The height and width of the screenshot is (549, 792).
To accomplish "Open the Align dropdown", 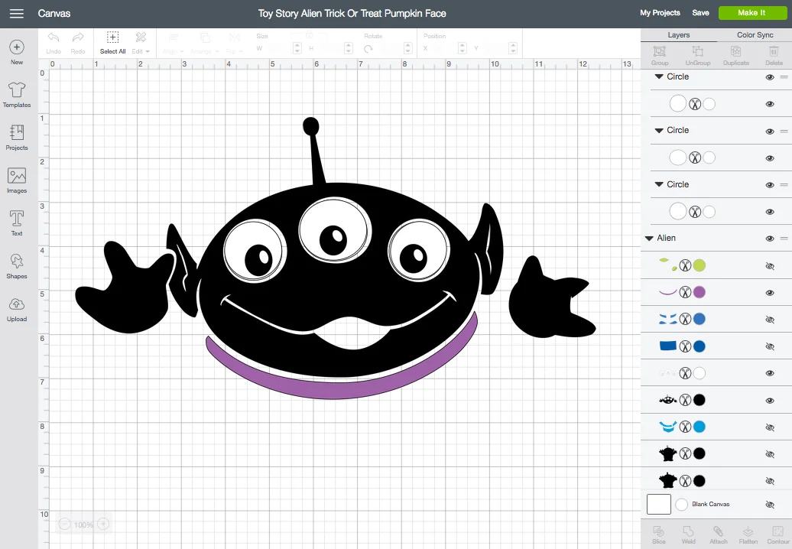I will [173, 44].
